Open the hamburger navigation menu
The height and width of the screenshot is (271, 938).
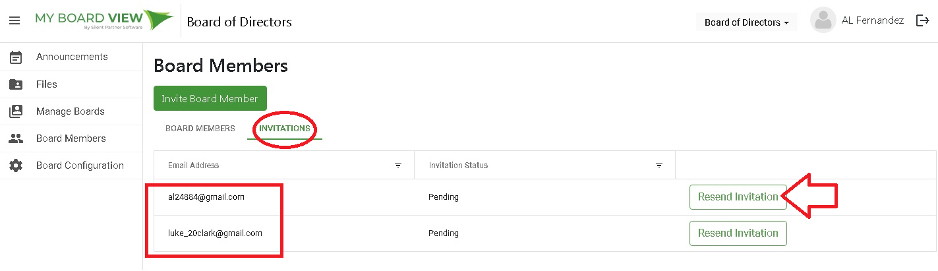[15, 21]
